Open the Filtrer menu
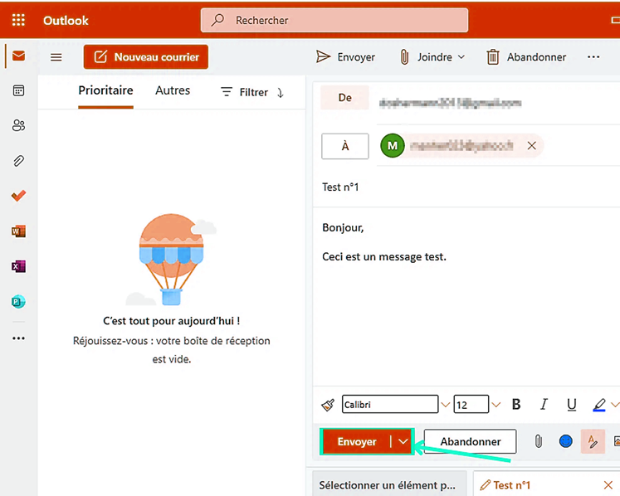 (x=245, y=92)
